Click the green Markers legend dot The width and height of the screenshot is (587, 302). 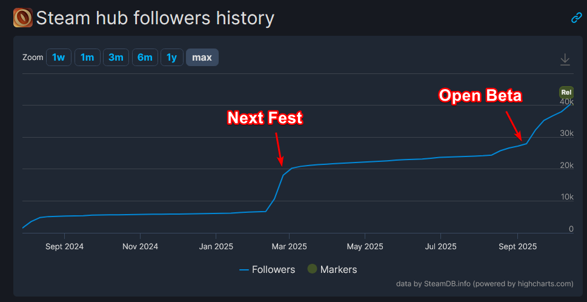coord(313,269)
